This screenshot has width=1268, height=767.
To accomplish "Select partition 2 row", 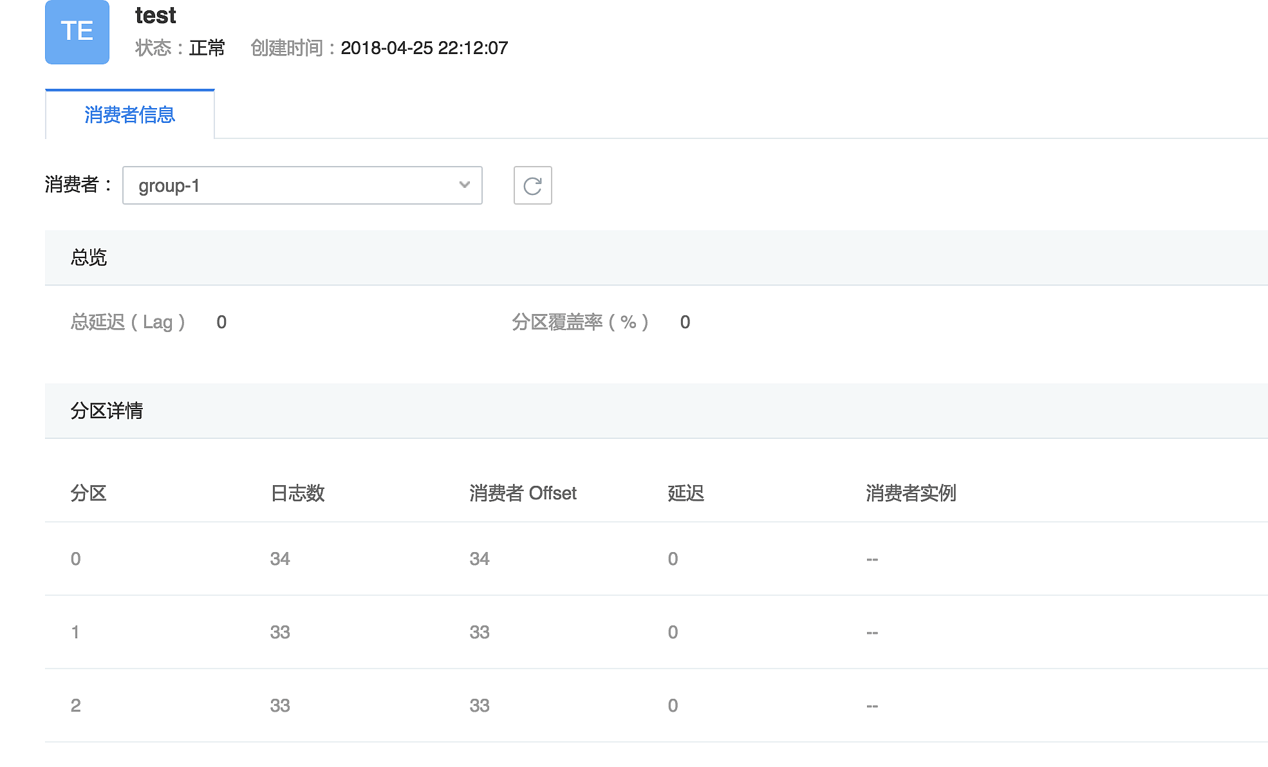I will coord(75,706).
